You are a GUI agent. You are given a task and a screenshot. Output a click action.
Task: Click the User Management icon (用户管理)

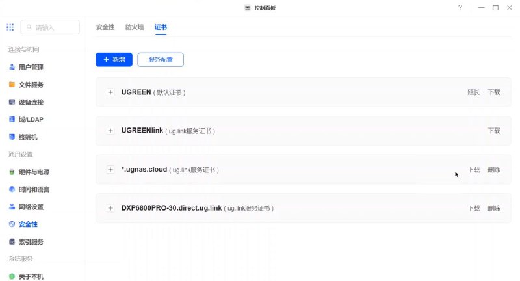click(12, 67)
